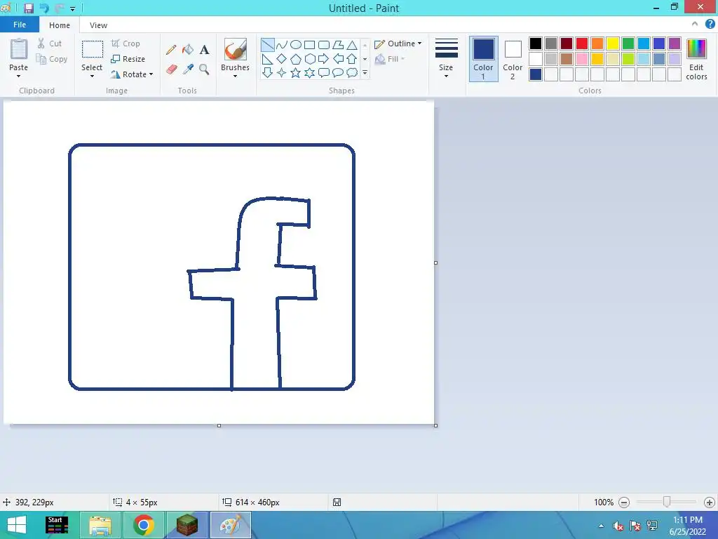Choose the Diamond shape
This screenshot has height=539, width=718.
click(x=282, y=59)
